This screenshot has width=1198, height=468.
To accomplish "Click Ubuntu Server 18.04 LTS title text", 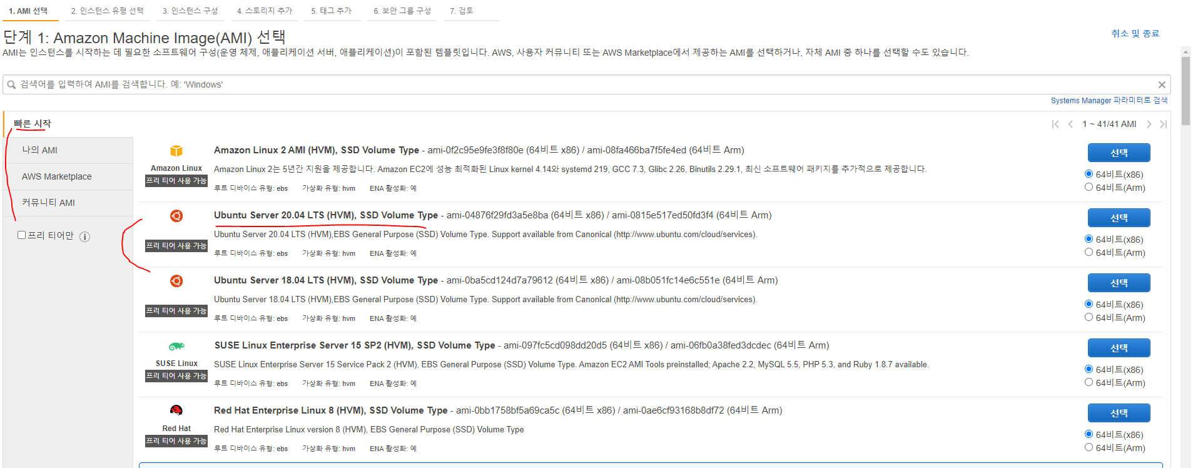I will coord(326,280).
